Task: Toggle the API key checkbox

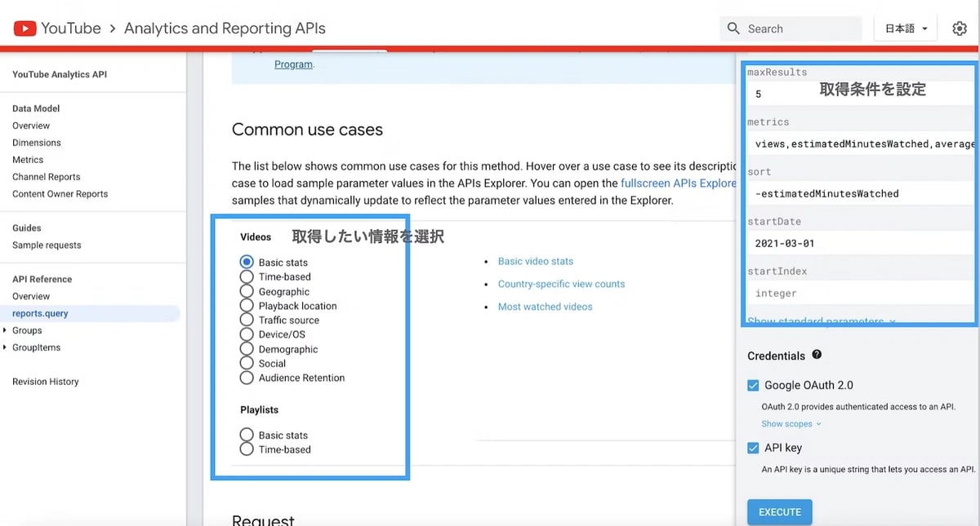Action: point(753,448)
